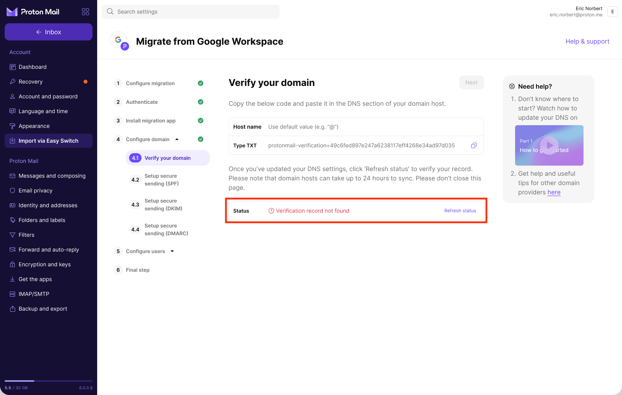This screenshot has width=622, height=395.
Task: Click the Folders and labels tag icon
Action: 12,220
